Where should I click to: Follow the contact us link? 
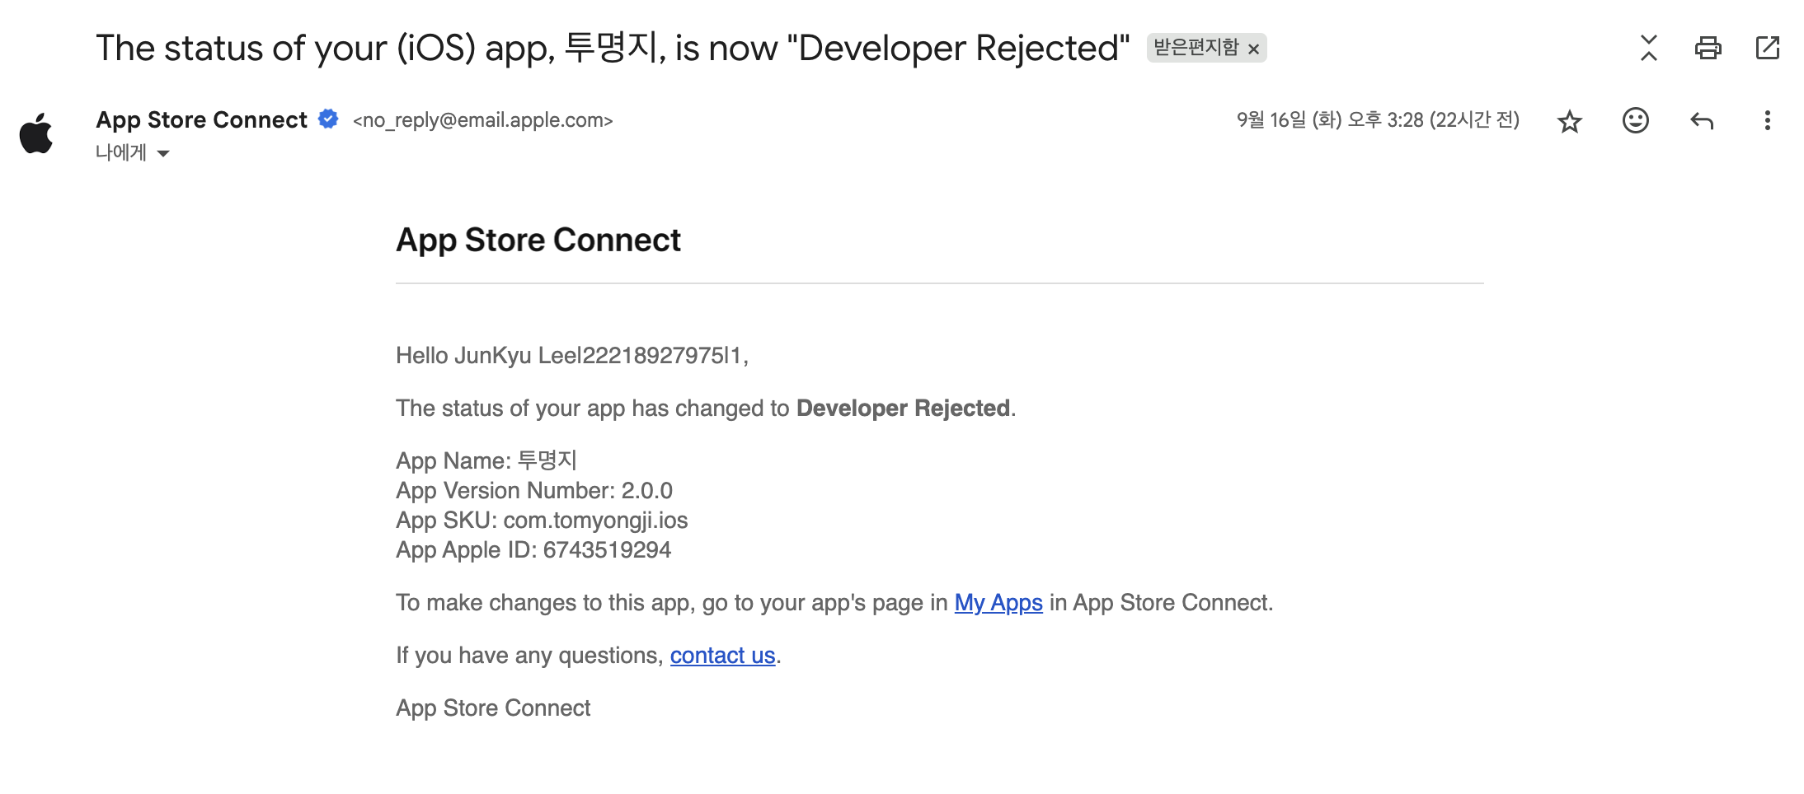point(722,656)
